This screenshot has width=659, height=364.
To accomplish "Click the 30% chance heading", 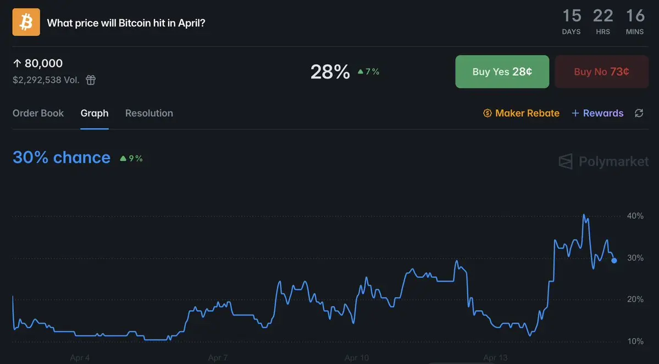I will point(62,158).
